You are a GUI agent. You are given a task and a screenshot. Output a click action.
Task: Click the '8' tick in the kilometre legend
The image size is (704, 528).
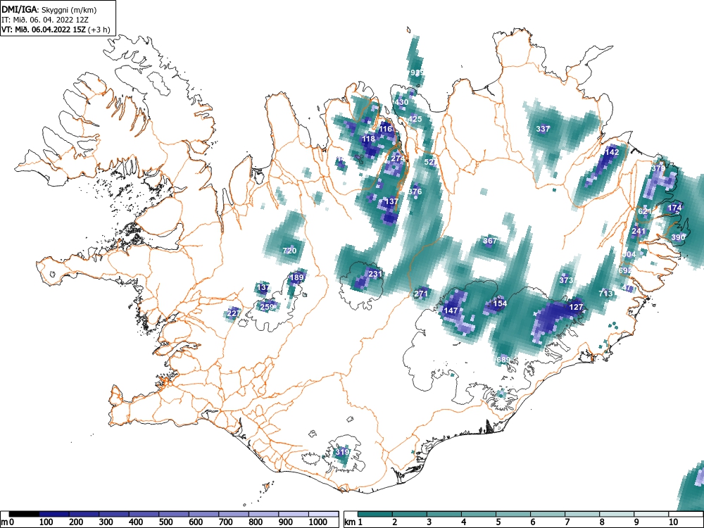click(x=602, y=522)
